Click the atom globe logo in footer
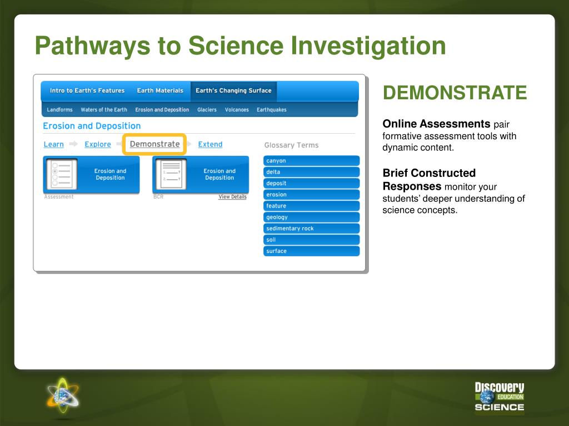The height and width of the screenshot is (426, 569). pyautogui.click(x=63, y=396)
